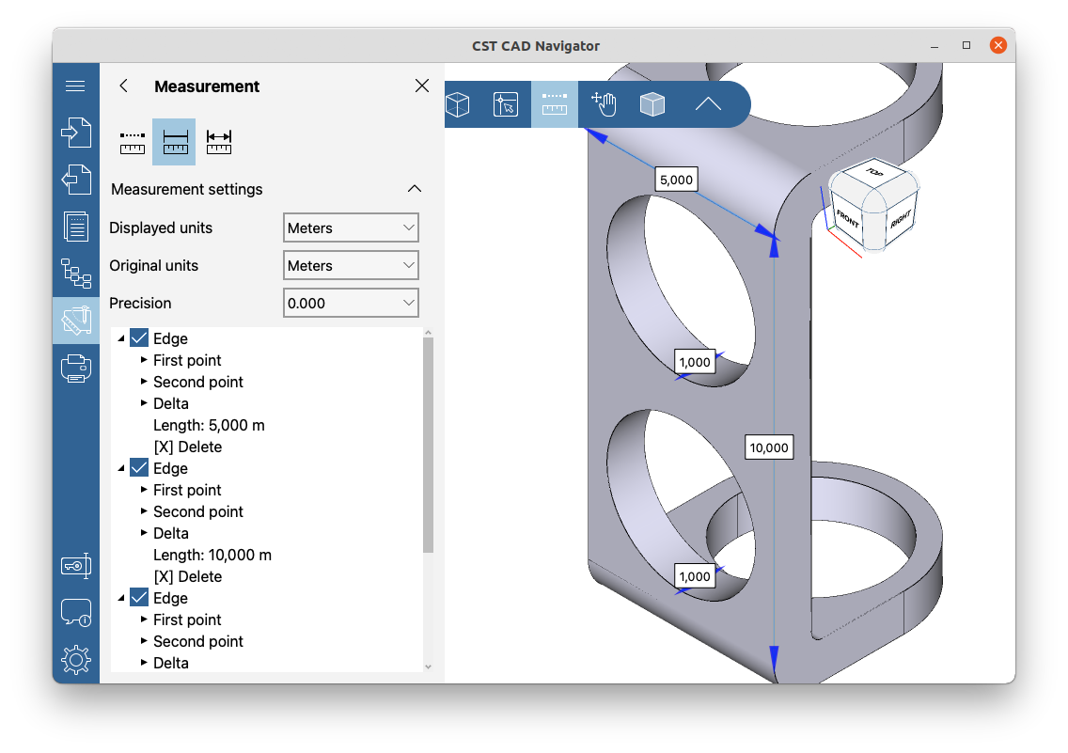
Task: Go back using the left chevron beside Measurement
Action: [123, 86]
